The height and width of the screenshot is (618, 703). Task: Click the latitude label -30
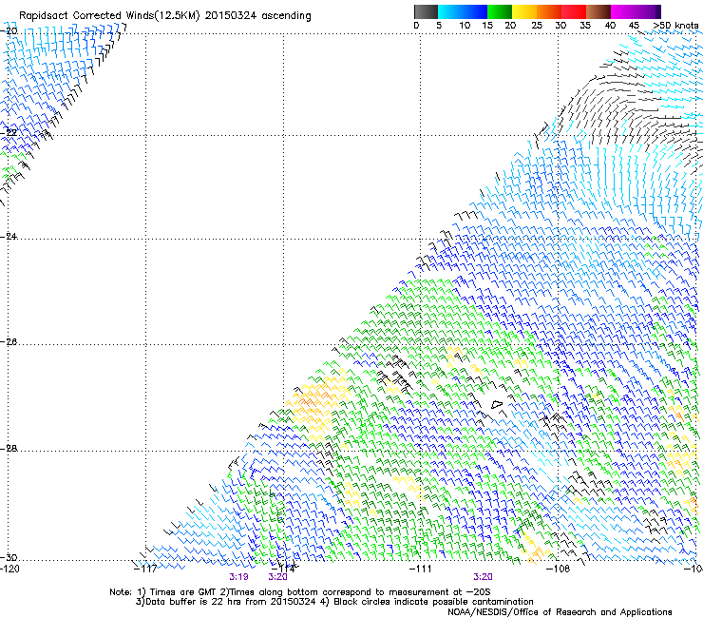(x=9, y=557)
